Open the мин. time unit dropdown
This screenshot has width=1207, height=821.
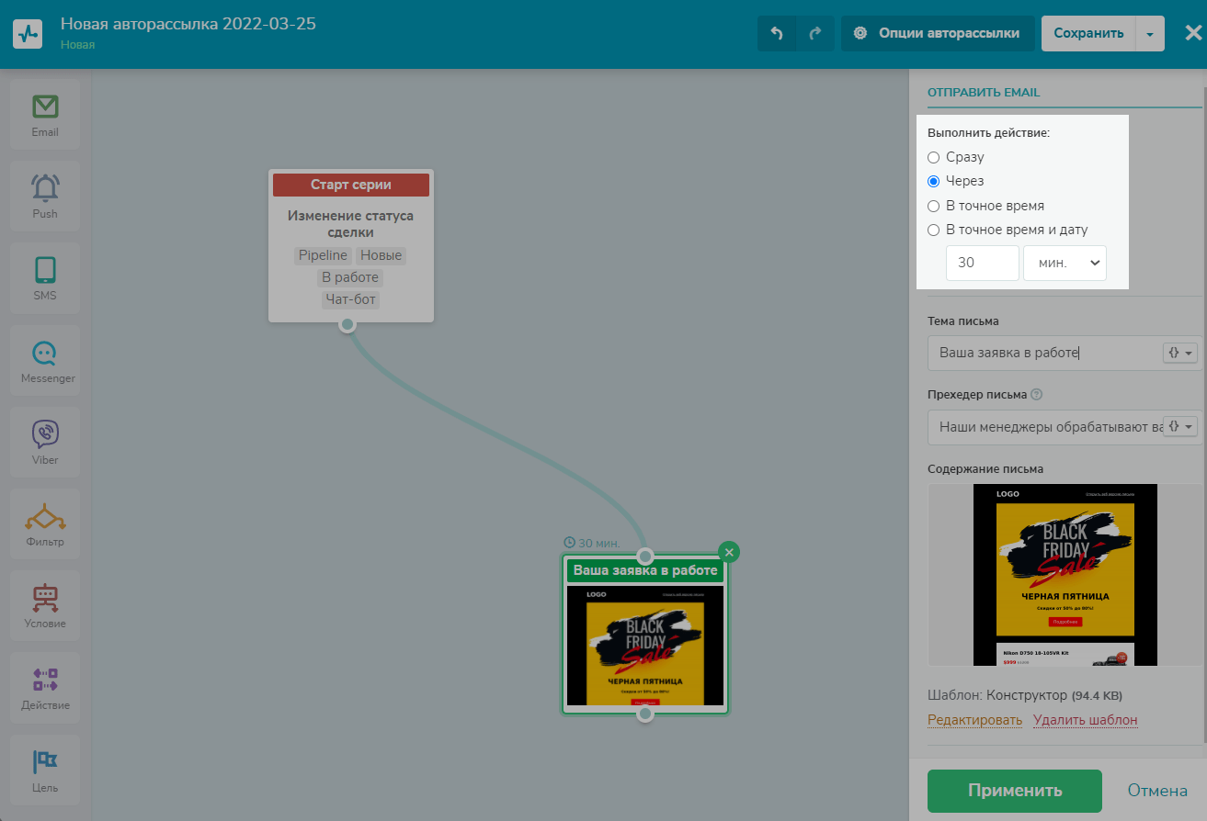(1065, 263)
